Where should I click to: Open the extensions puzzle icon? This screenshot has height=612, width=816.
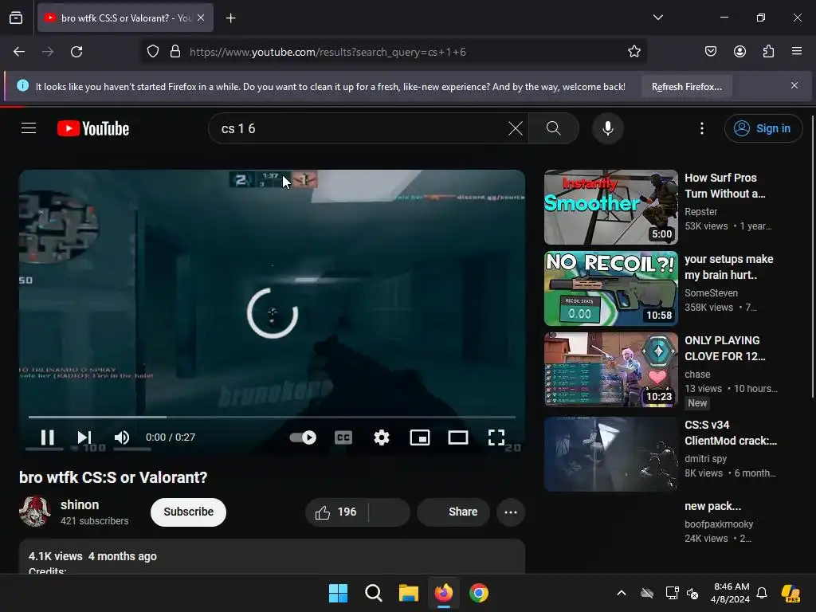coord(768,51)
